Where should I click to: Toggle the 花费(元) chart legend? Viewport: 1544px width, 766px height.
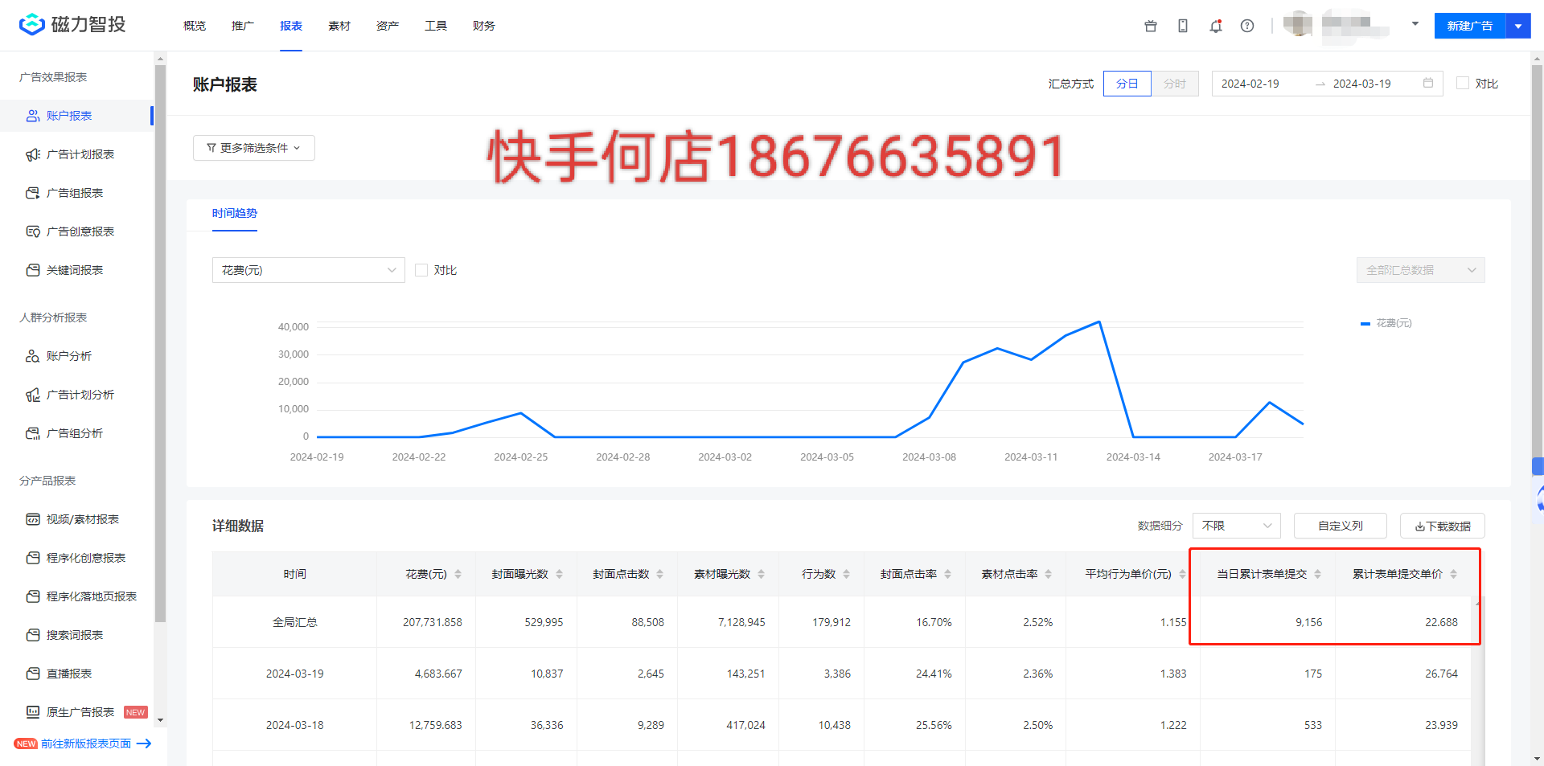coord(1386,323)
